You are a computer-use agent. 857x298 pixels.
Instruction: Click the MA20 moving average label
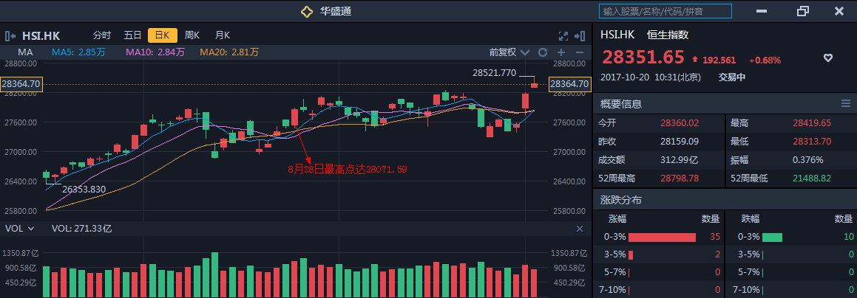pyautogui.click(x=229, y=52)
